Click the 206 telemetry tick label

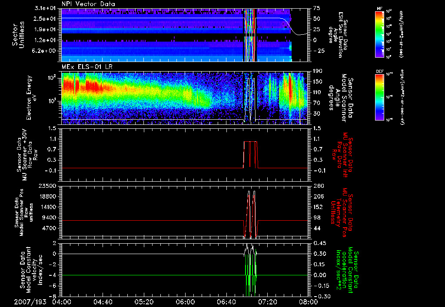(318, 196)
